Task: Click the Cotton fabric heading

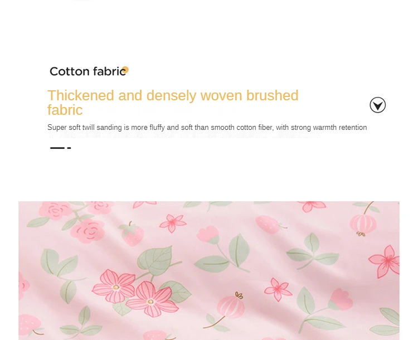Action: point(88,71)
